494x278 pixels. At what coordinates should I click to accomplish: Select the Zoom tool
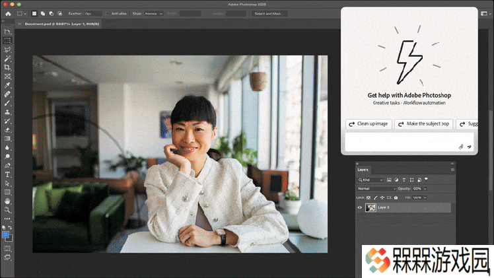(7, 210)
